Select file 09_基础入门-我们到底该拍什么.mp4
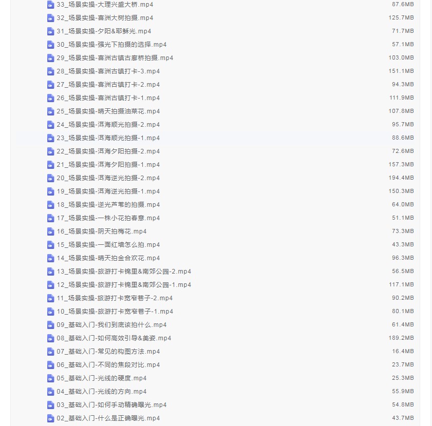Screen dimensions: 432x426 [x=111, y=325]
